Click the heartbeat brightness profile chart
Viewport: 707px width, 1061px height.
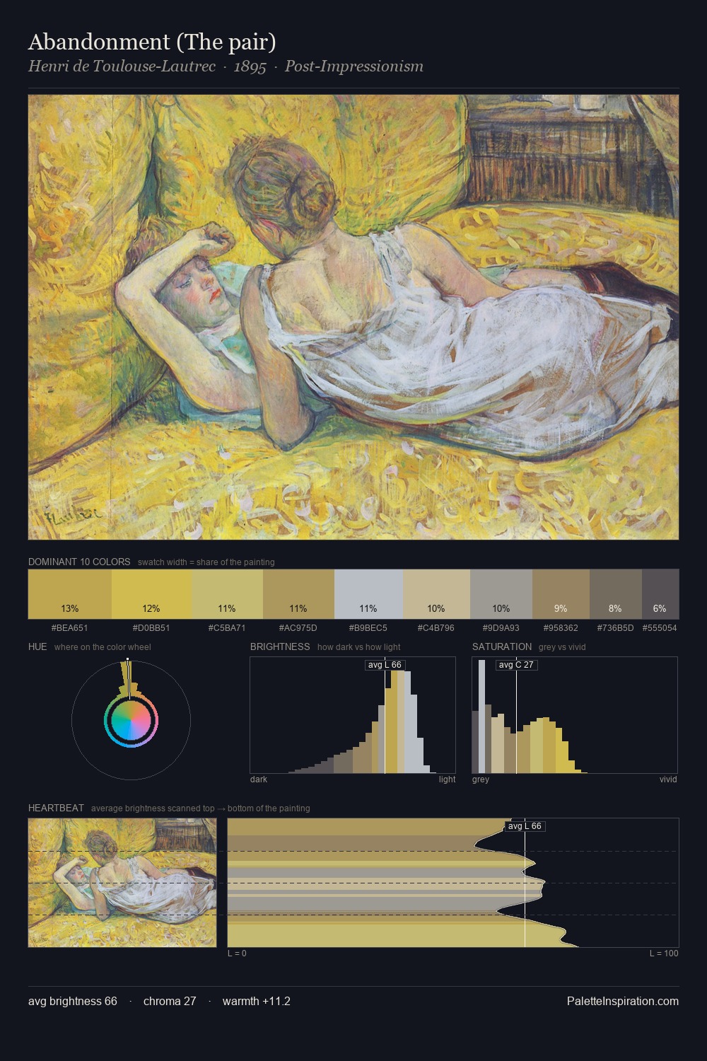tap(453, 883)
